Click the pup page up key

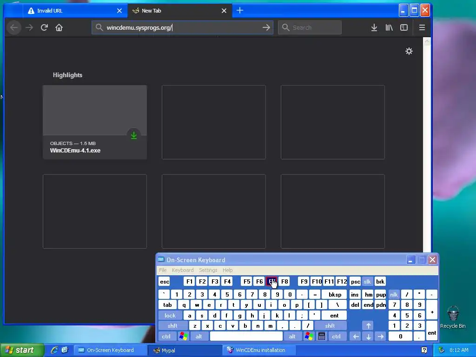point(381,294)
